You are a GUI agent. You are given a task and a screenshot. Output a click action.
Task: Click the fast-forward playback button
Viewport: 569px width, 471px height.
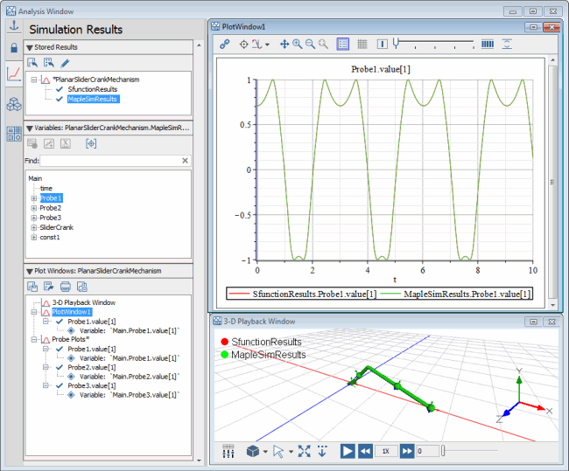[x=407, y=451]
